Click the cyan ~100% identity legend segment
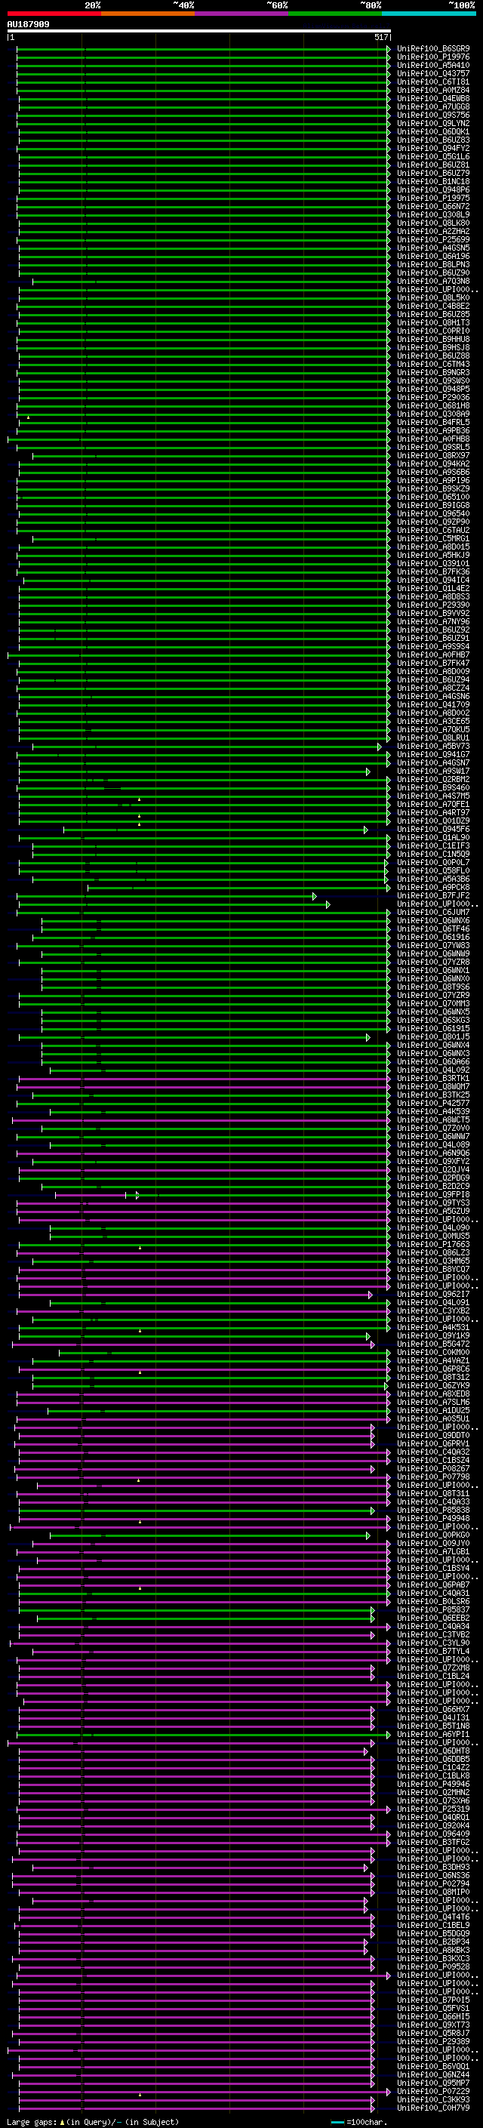 429,14
